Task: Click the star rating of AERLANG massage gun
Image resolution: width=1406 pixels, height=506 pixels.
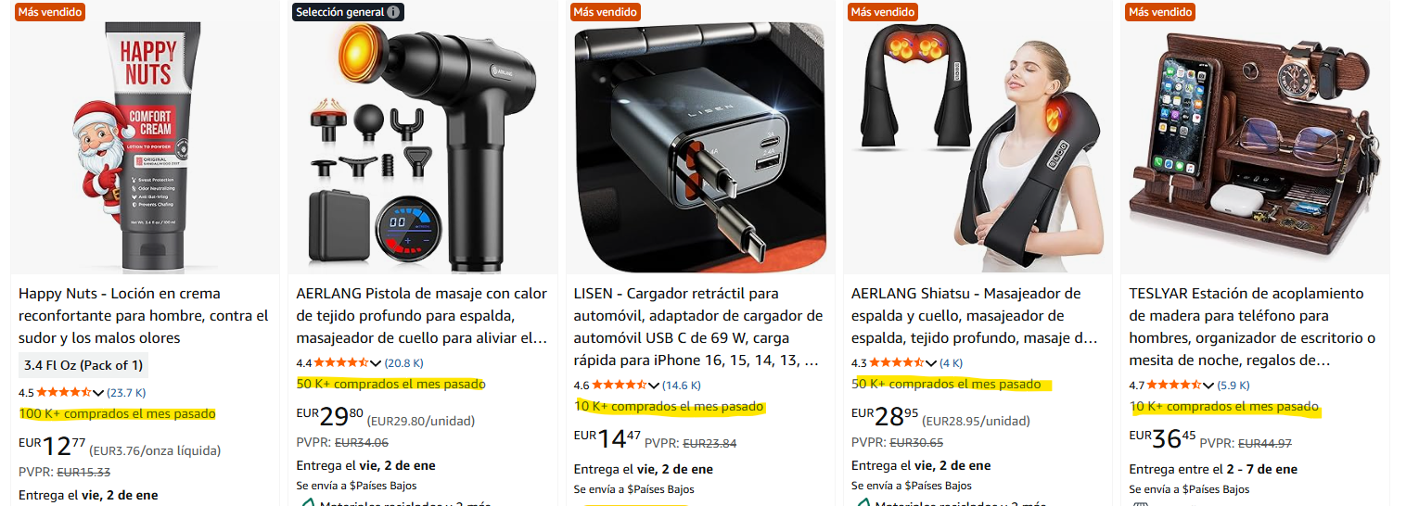Action: [x=342, y=362]
